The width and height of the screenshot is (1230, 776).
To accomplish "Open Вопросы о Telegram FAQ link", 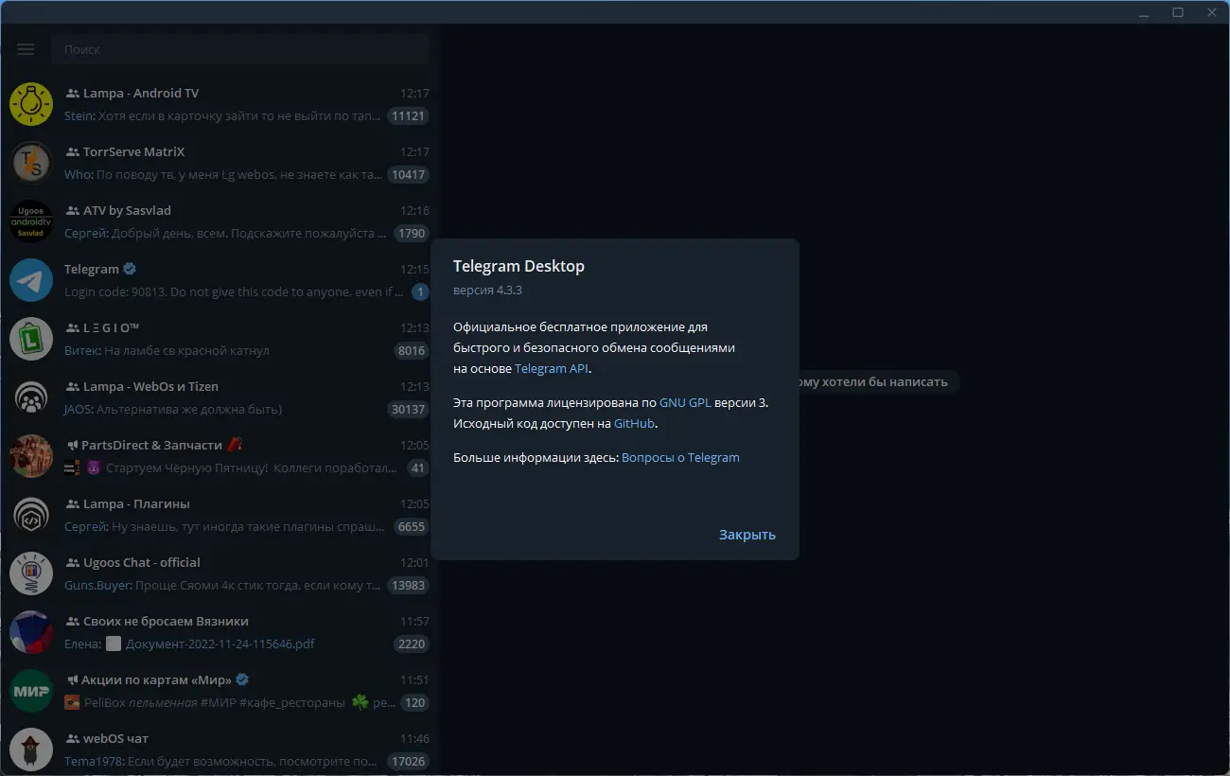I will click(680, 457).
